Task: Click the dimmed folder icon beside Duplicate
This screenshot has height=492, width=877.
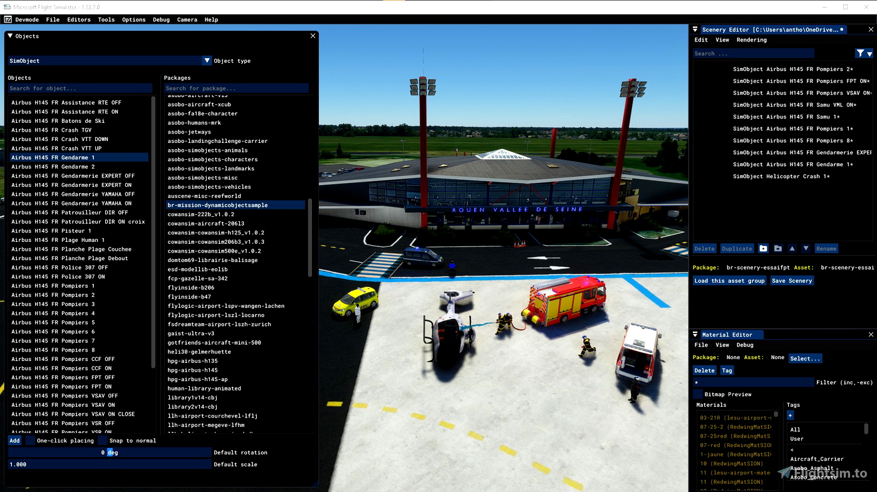Action: pos(777,249)
